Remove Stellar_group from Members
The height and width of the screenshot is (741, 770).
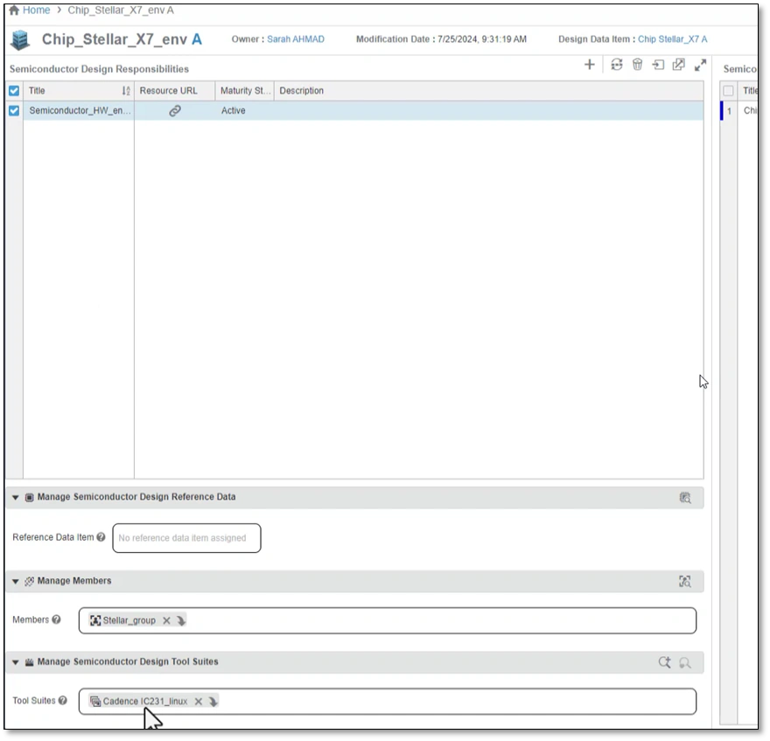166,620
